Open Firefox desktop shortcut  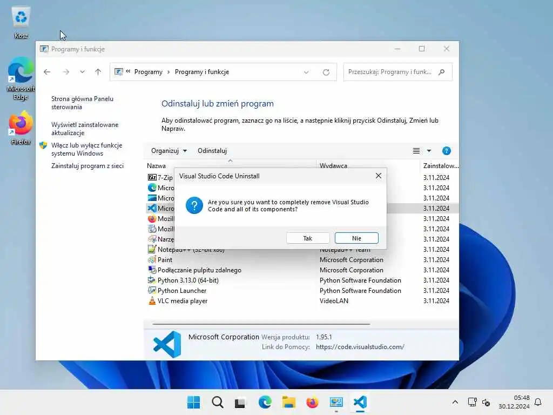pyautogui.click(x=21, y=128)
